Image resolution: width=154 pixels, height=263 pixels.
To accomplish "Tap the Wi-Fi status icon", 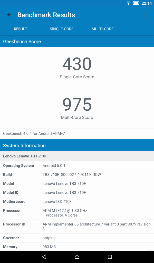I will pos(128,3).
